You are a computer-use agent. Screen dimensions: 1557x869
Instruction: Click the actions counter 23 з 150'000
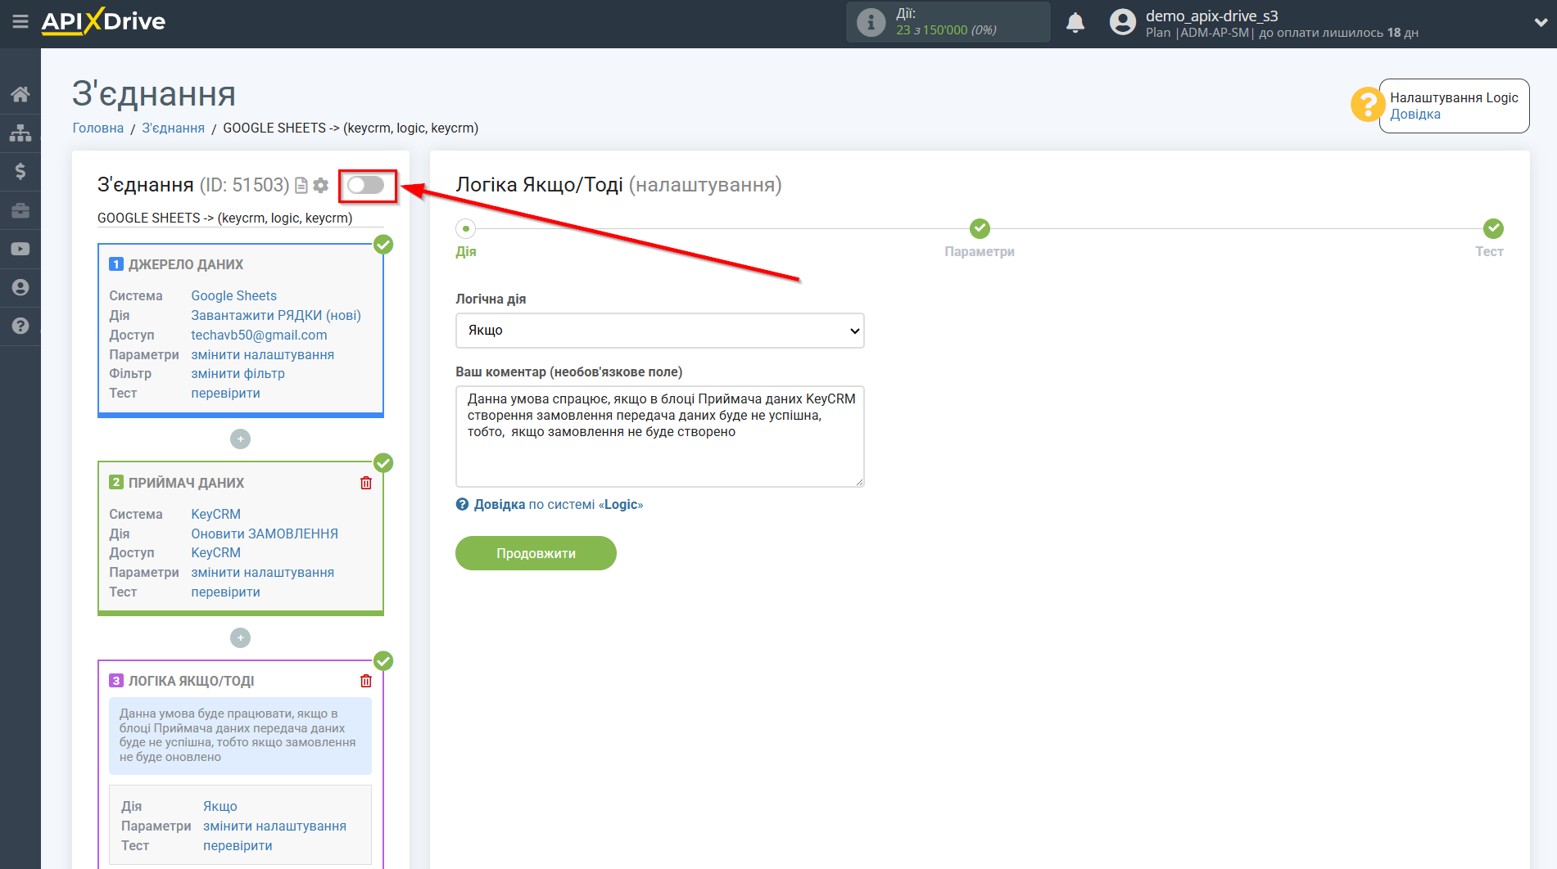[x=946, y=30]
